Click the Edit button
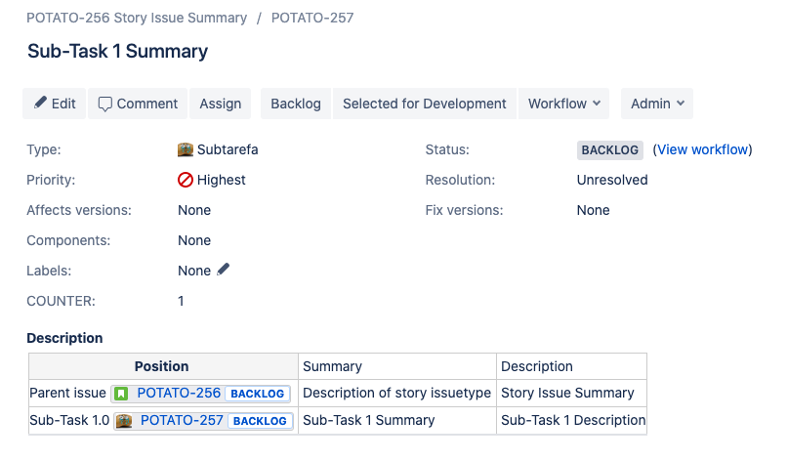The height and width of the screenshot is (461, 788). pos(55,104)
